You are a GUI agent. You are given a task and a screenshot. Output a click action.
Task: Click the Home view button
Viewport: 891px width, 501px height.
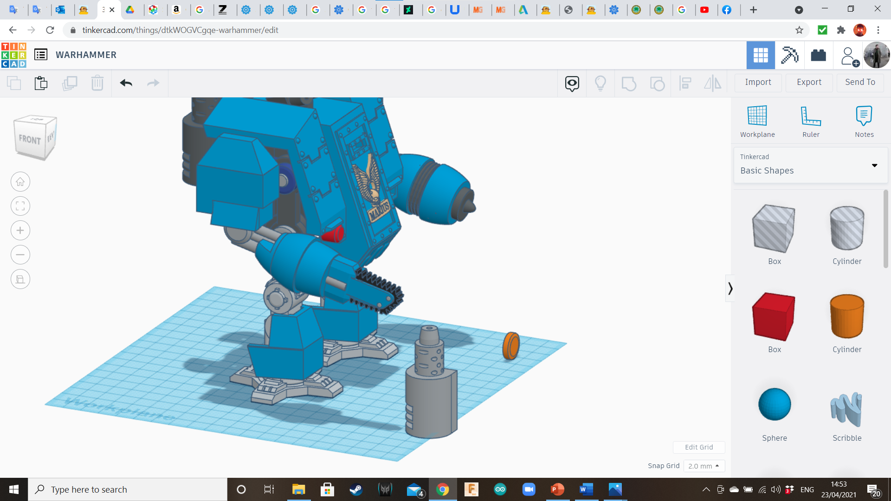20,182
